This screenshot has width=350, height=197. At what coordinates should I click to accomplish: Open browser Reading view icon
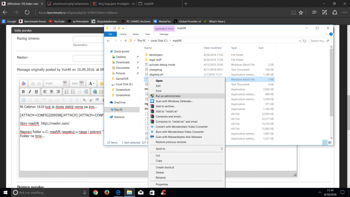(x=293, y=13)
